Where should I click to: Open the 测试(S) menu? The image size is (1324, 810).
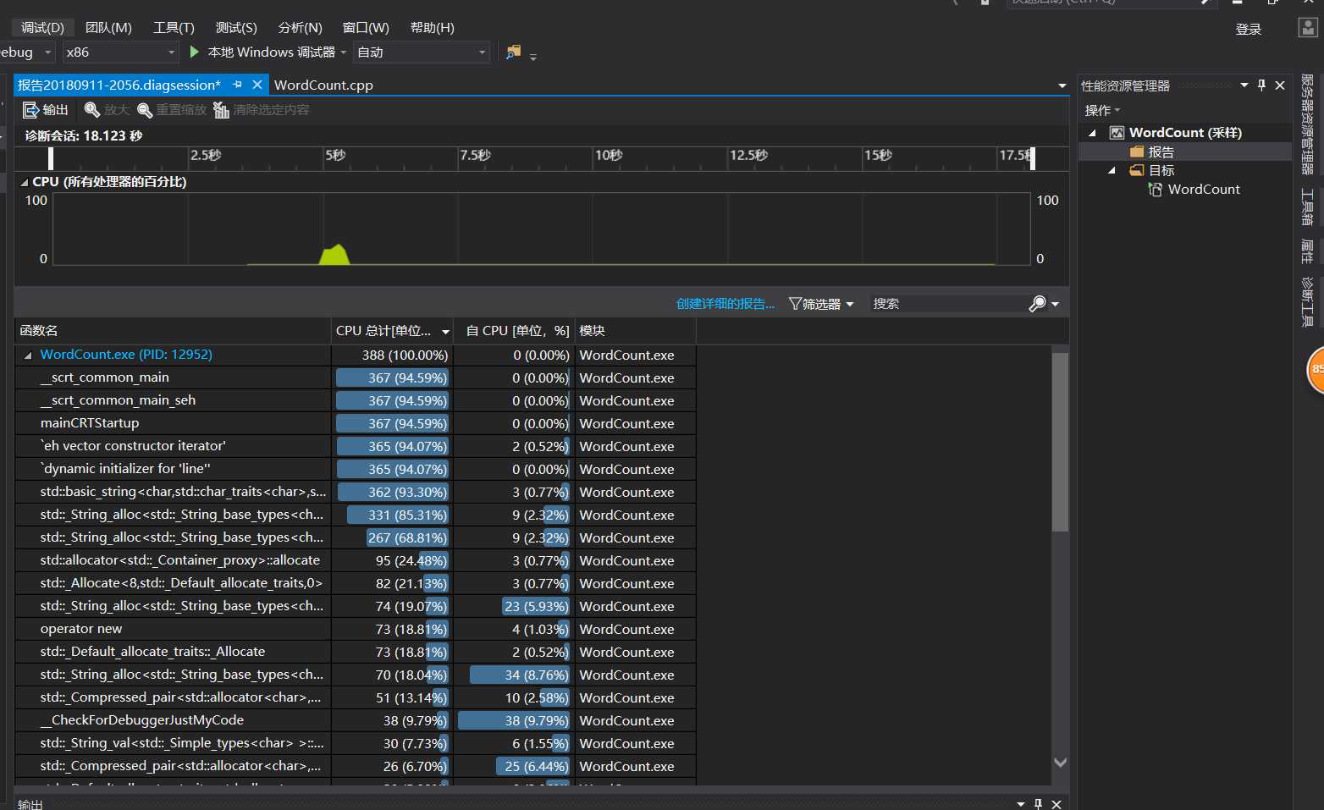coord(236,28)
